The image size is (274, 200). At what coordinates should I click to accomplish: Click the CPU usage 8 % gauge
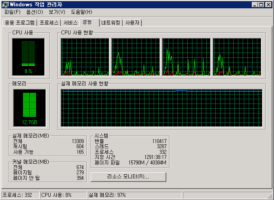click(28, 57)
